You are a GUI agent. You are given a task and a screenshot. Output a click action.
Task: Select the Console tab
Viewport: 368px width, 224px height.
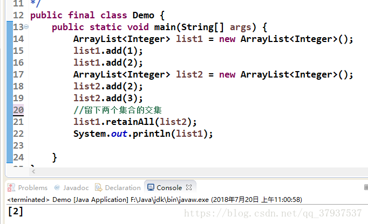[x=169, y=188]
